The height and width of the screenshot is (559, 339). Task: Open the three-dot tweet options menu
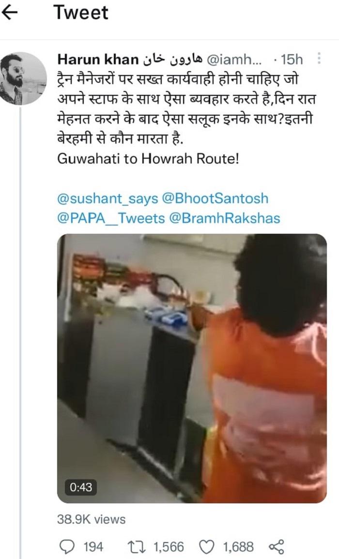tap(319, 59)
